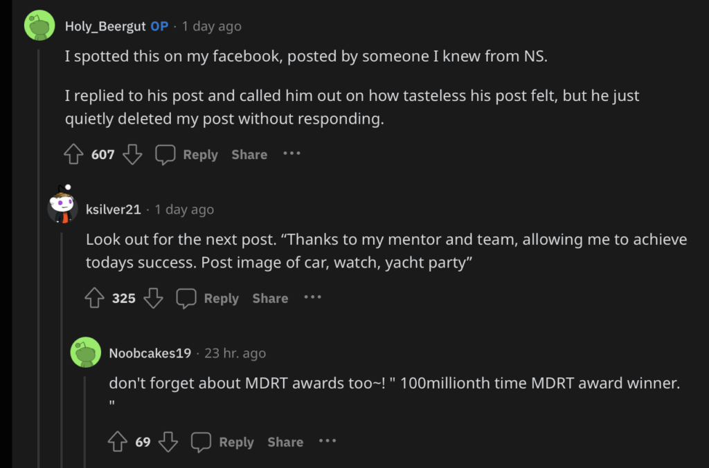Click the reply speech-bubble icon on Noobcakes19's comment
The image size is (709, 468).
pyautogui.click(x=201, y=441)
